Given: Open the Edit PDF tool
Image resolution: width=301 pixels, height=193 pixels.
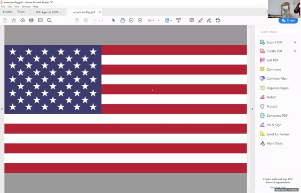Looking at the screenshot, I should tap(272, 60).
